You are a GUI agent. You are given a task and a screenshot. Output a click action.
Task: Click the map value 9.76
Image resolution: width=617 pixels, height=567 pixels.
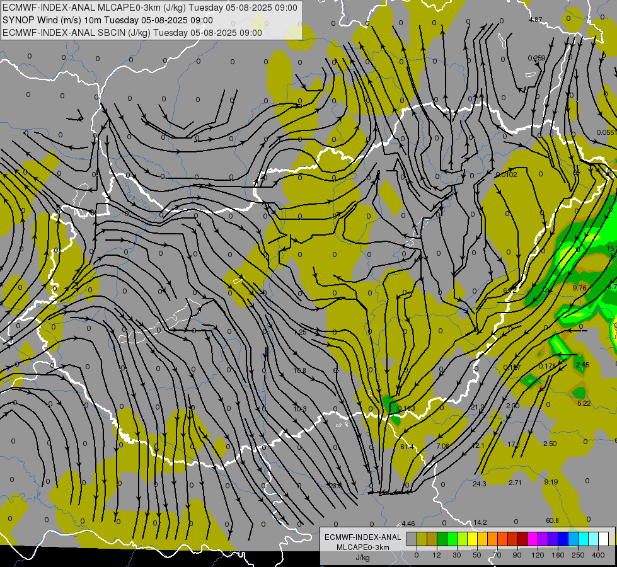tap(579, 288)
